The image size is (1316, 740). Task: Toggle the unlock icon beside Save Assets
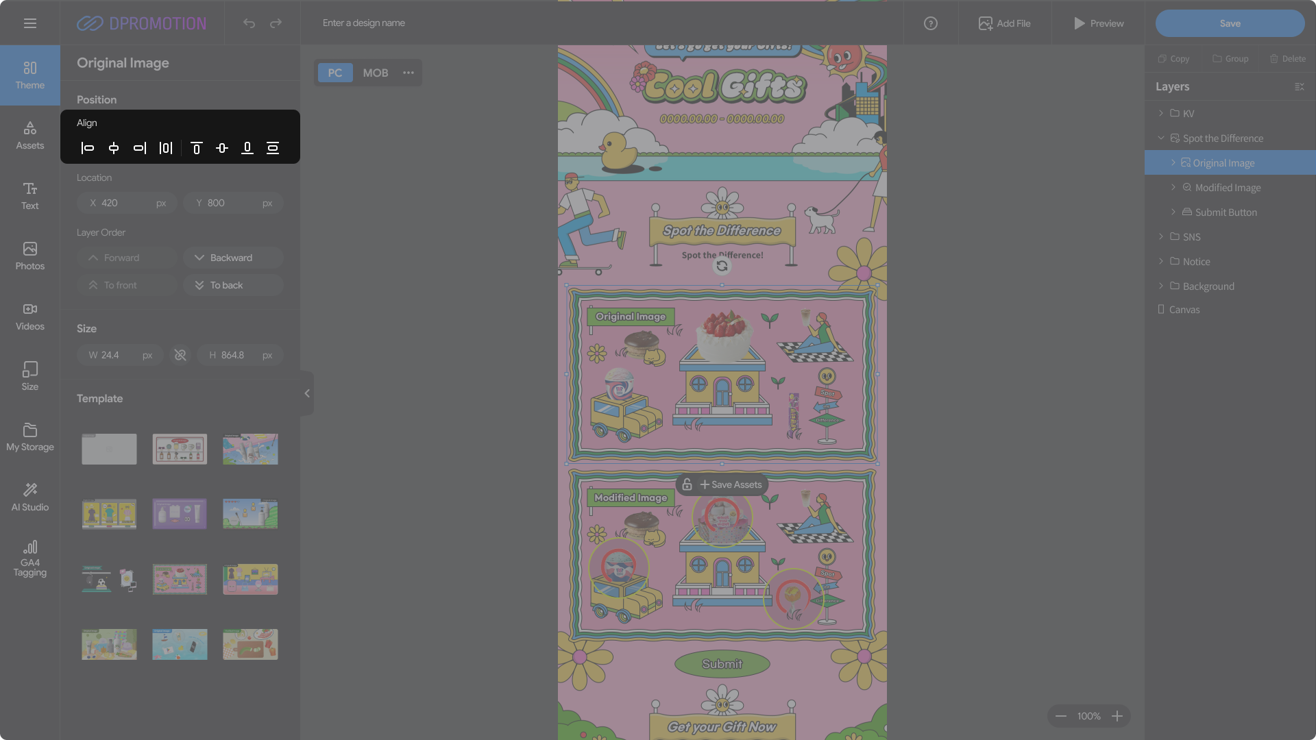click(x=687, y=484)
